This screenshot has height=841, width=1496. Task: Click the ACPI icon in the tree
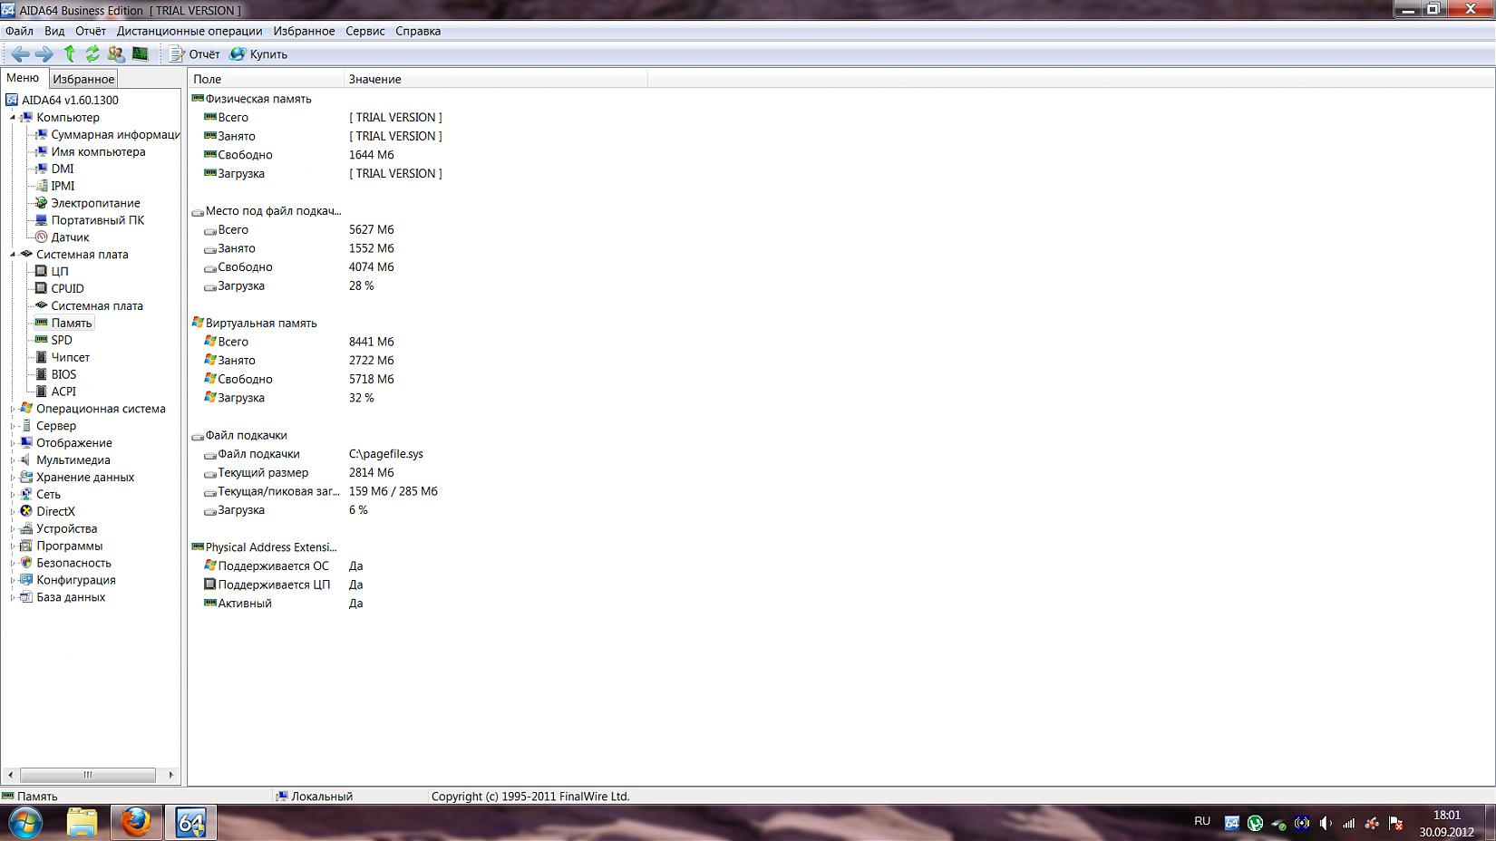(x=41, y=391)
